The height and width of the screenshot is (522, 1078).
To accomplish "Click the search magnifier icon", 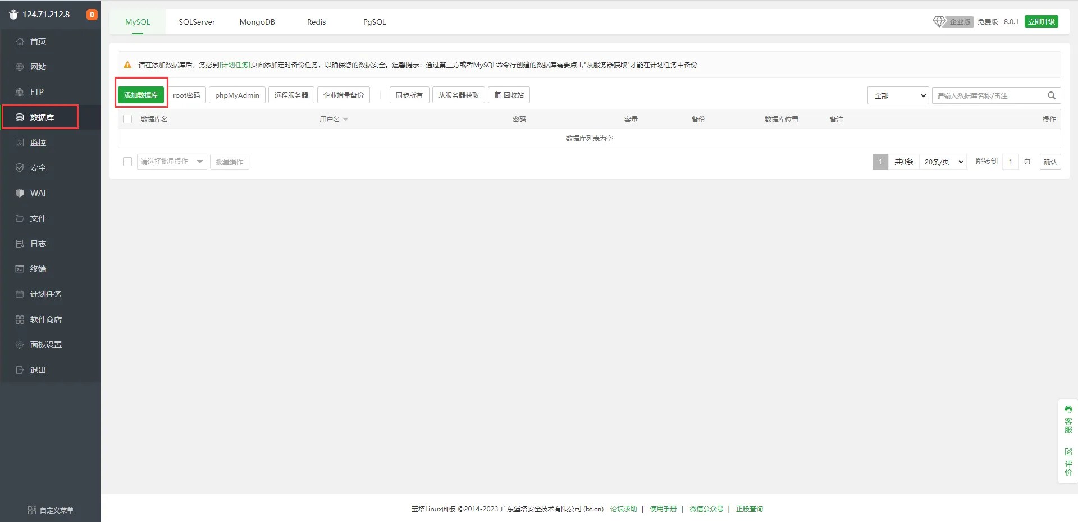I will (x=1052, y=95).
